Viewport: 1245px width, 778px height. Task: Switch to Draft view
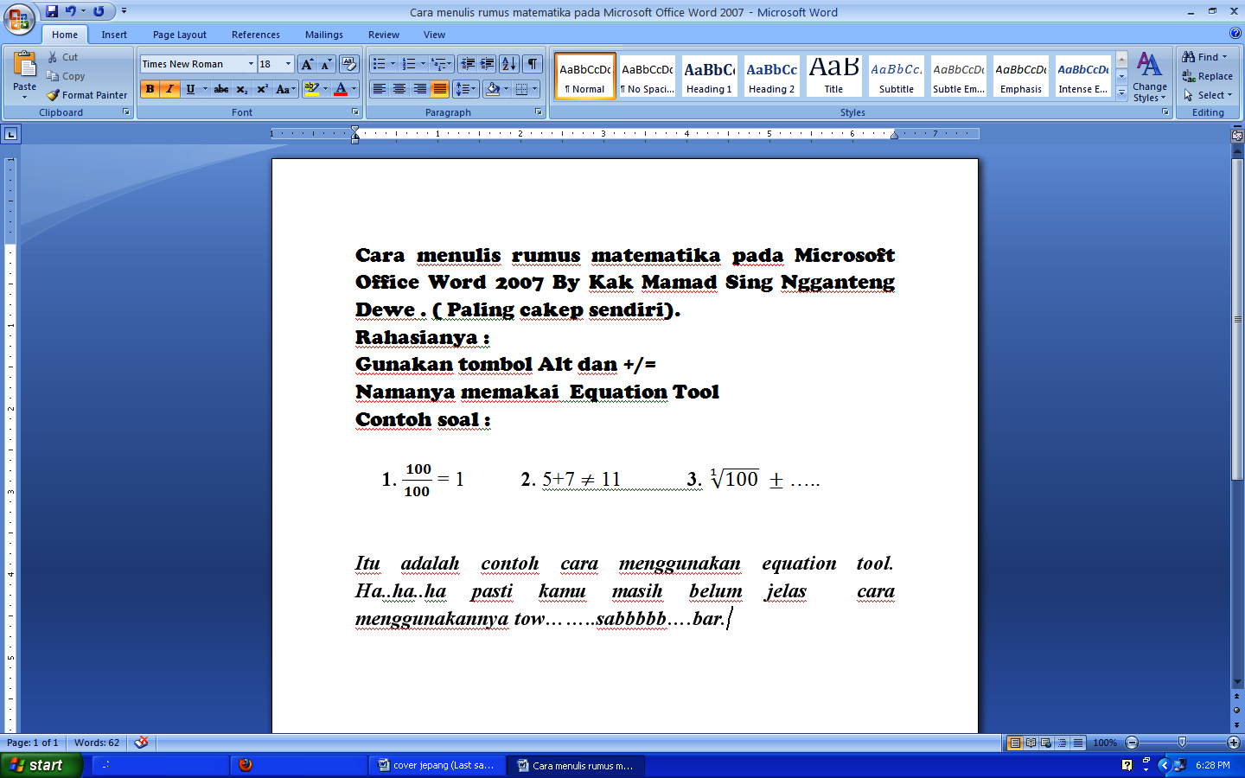pyautogui.click(x=1077, y=743)
